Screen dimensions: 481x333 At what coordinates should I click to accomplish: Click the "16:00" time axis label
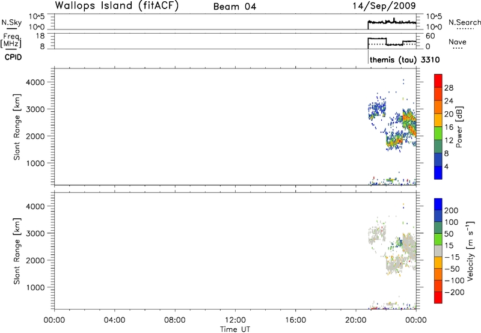click(x=295, y=320)
